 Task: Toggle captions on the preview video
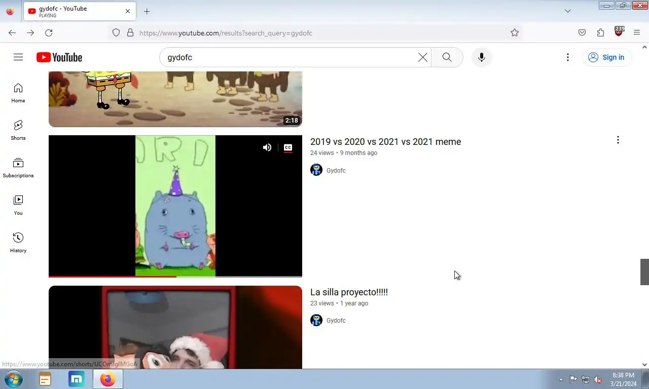pyautogui.click(x=288, y=147)
